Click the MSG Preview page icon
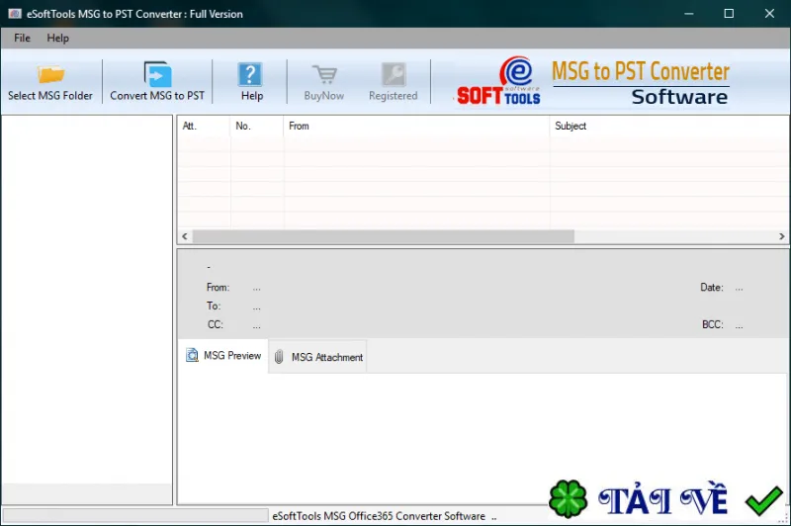The image size is (791, 526). coord(192,355)
